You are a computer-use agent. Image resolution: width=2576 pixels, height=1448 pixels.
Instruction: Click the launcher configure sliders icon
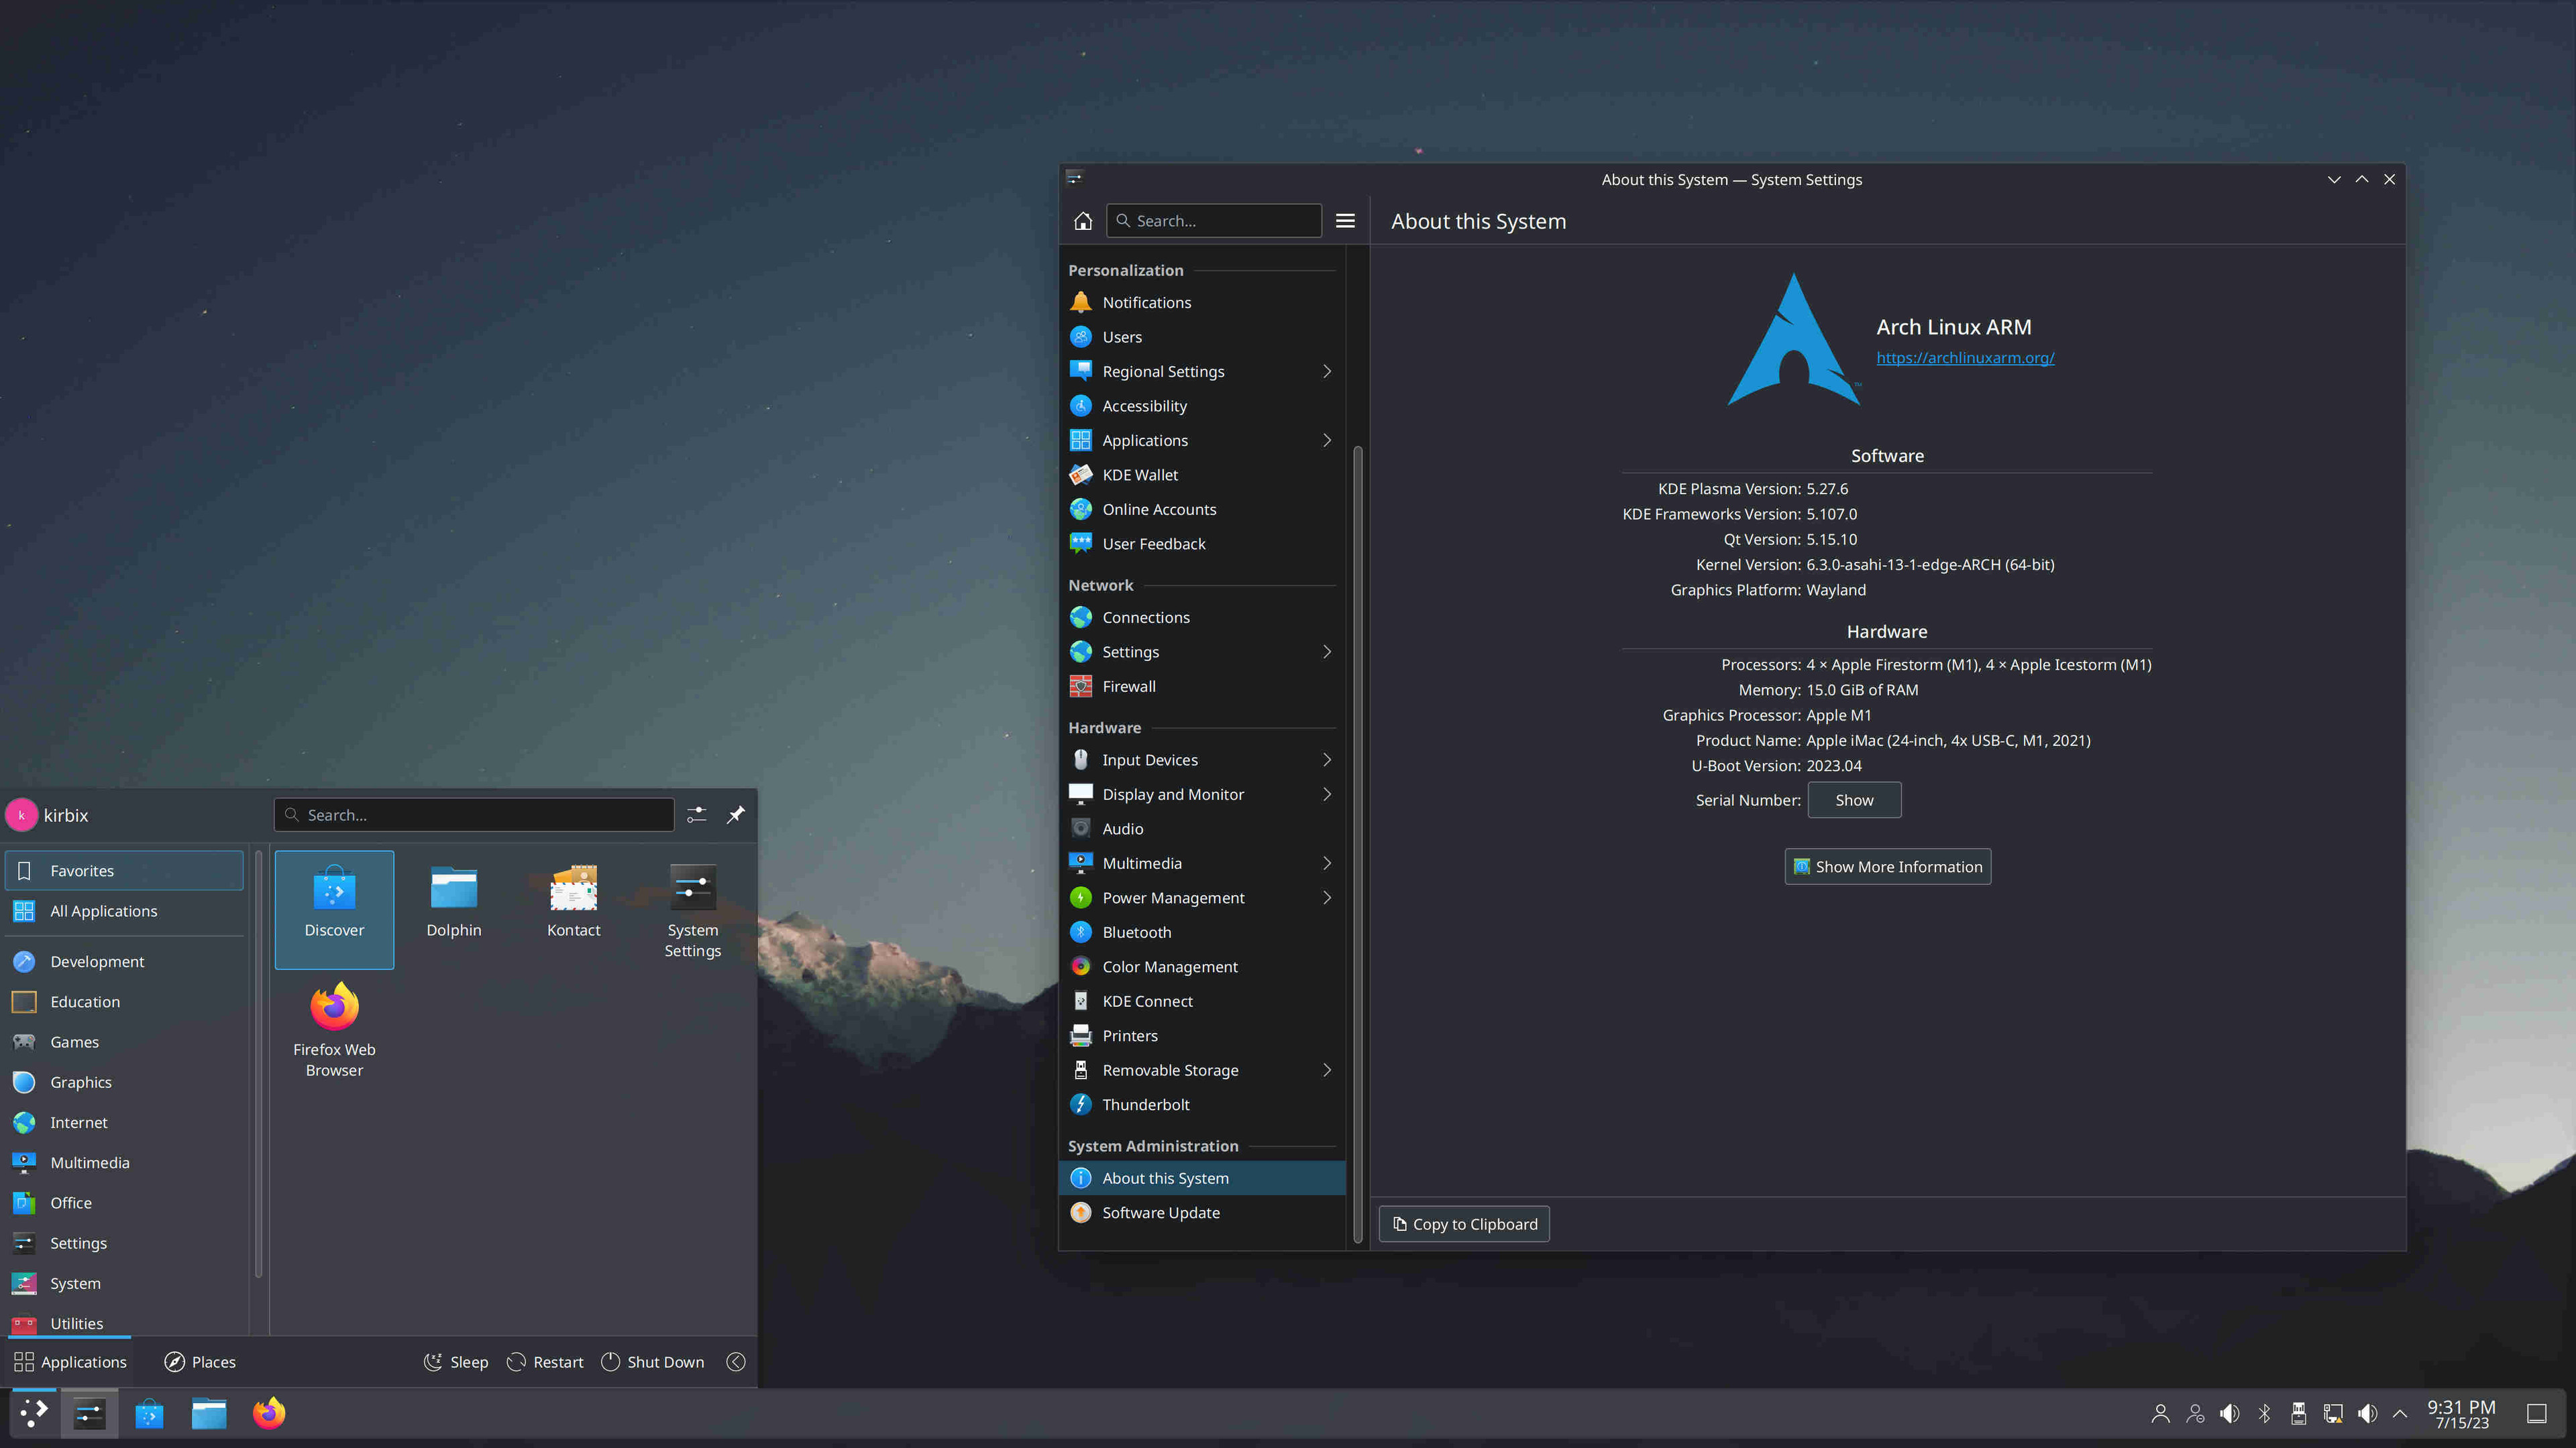(697, 814)
